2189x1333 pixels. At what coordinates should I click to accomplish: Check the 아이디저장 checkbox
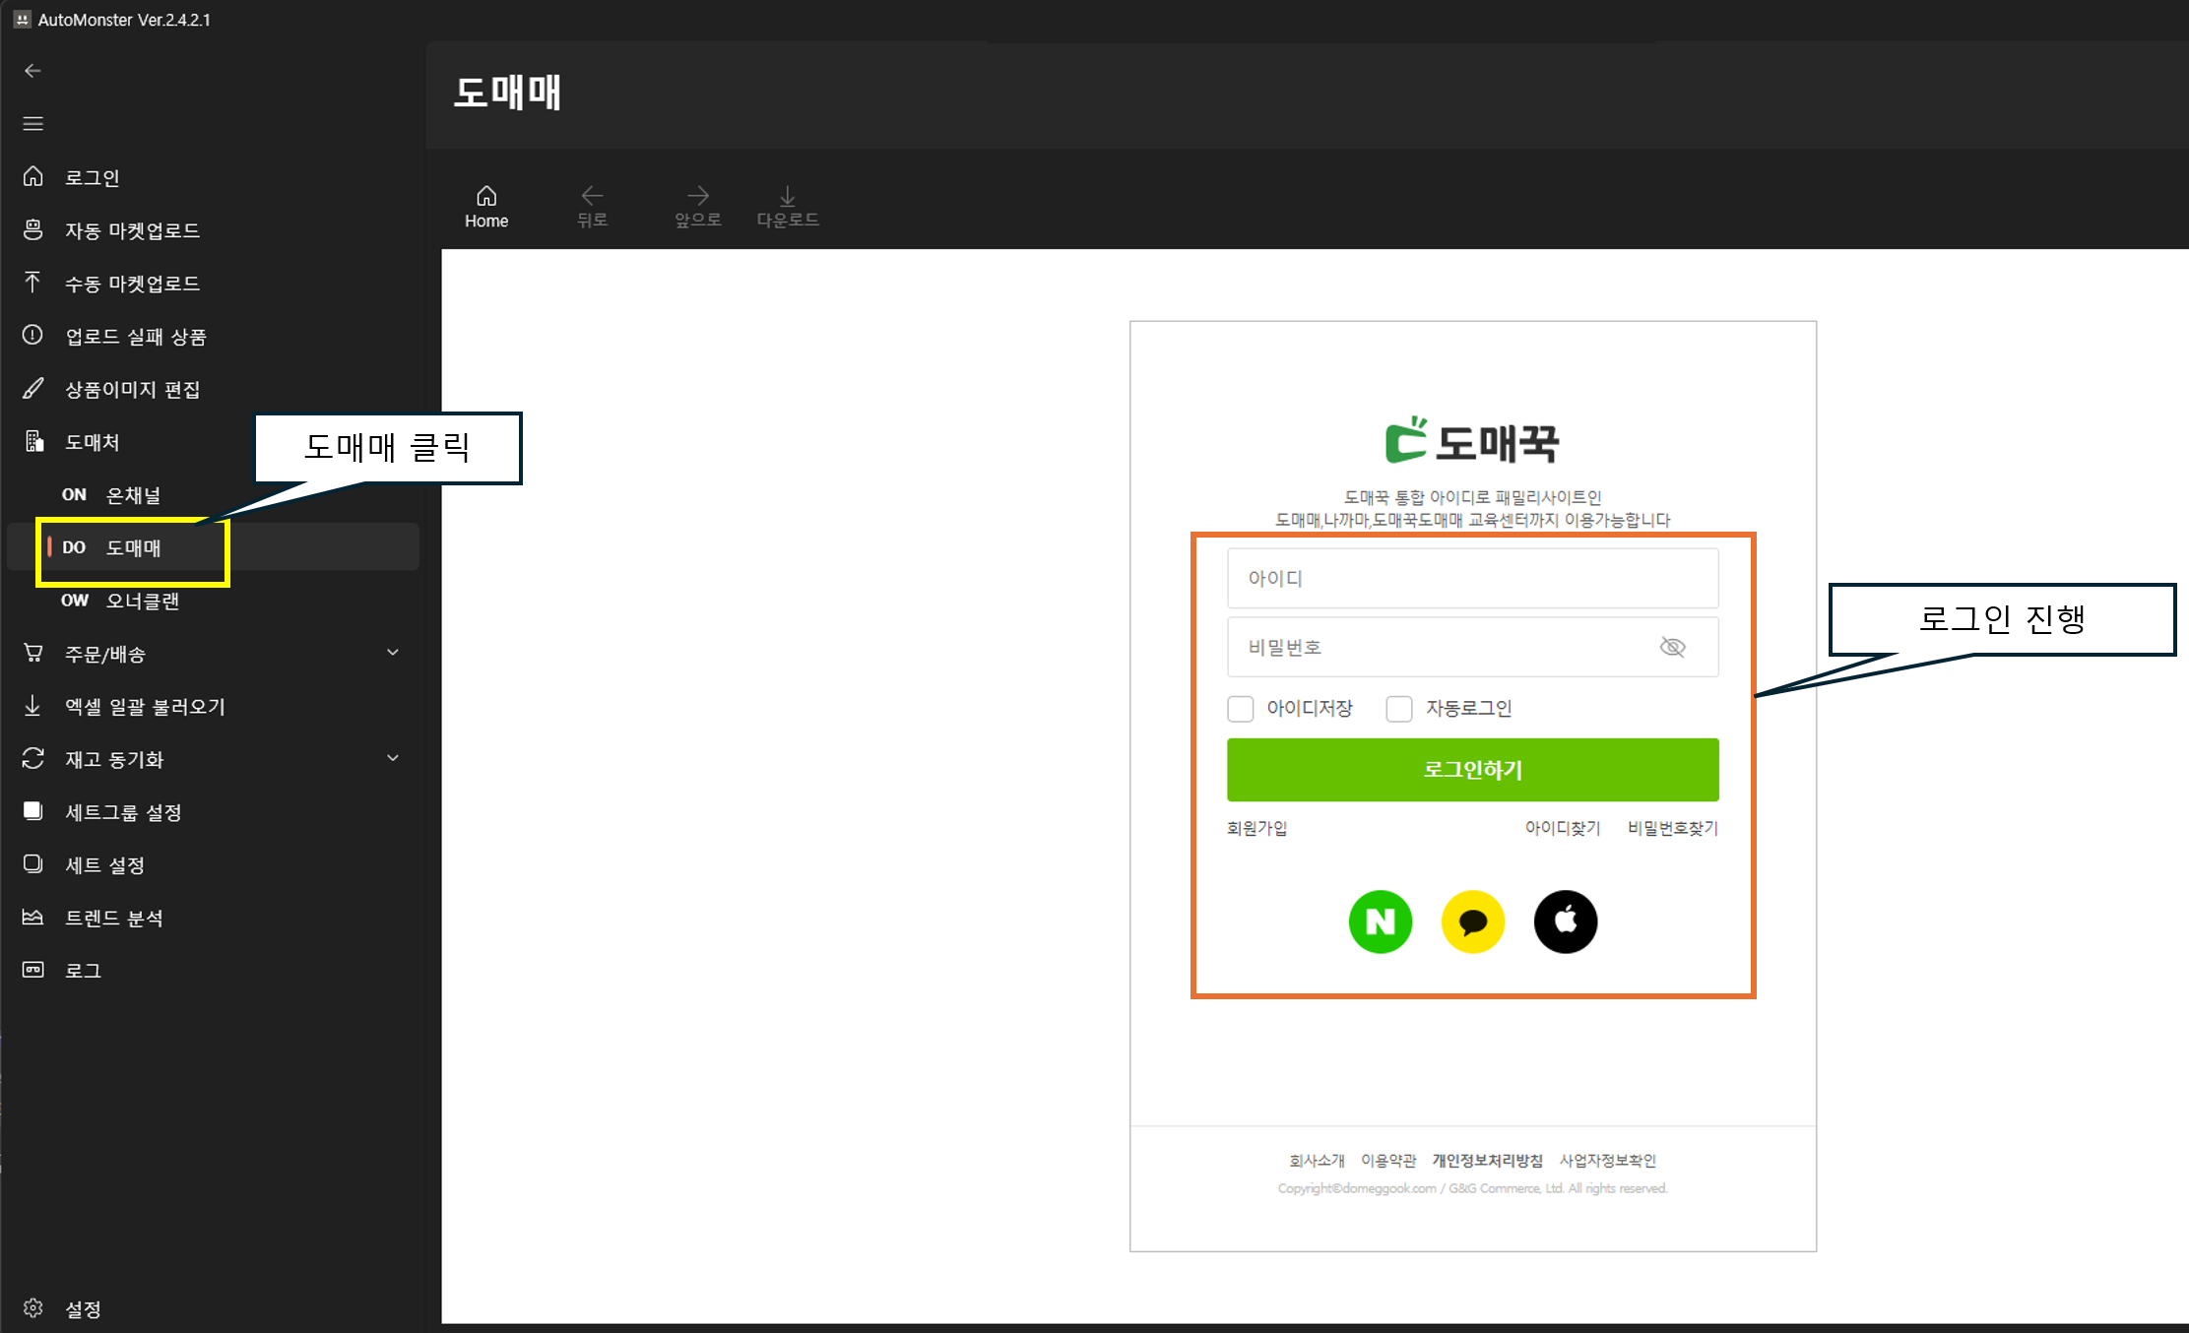(1241, 709)
